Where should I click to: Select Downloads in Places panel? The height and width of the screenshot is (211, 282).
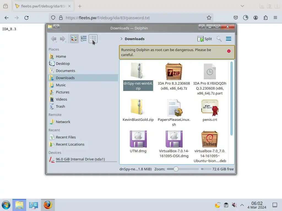click(83, 78)
